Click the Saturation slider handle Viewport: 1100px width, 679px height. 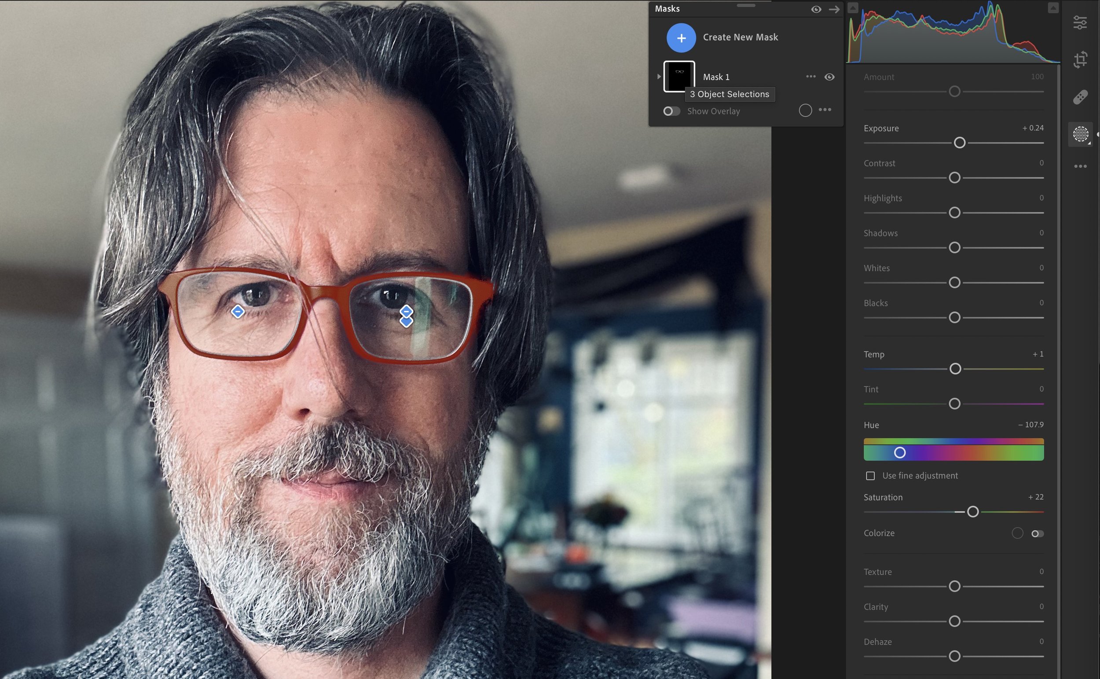pyautogui.click(x=973, y=512)
